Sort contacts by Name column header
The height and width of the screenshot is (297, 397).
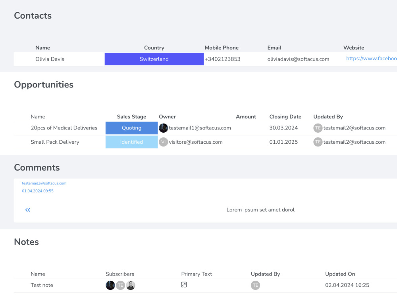pos(42,48)
